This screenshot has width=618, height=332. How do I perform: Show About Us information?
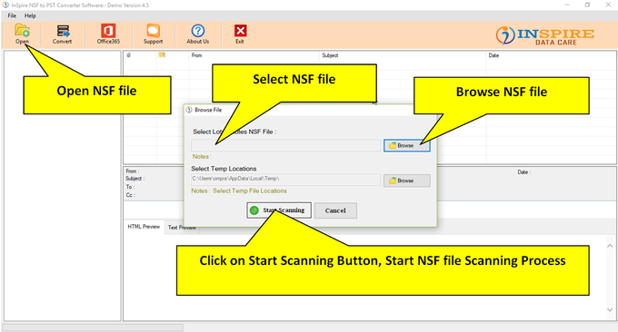pyautogui.click(x=198, y=34)
